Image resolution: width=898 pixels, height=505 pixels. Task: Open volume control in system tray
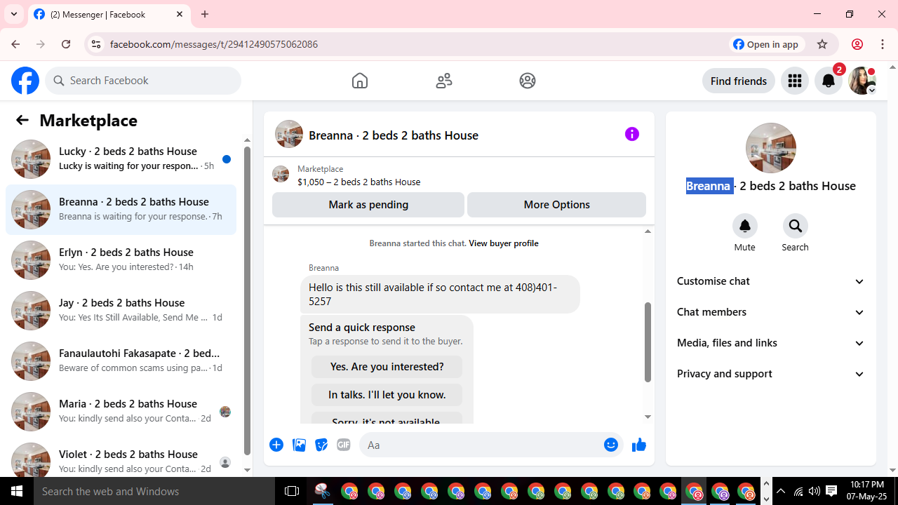tap(815, 491)
